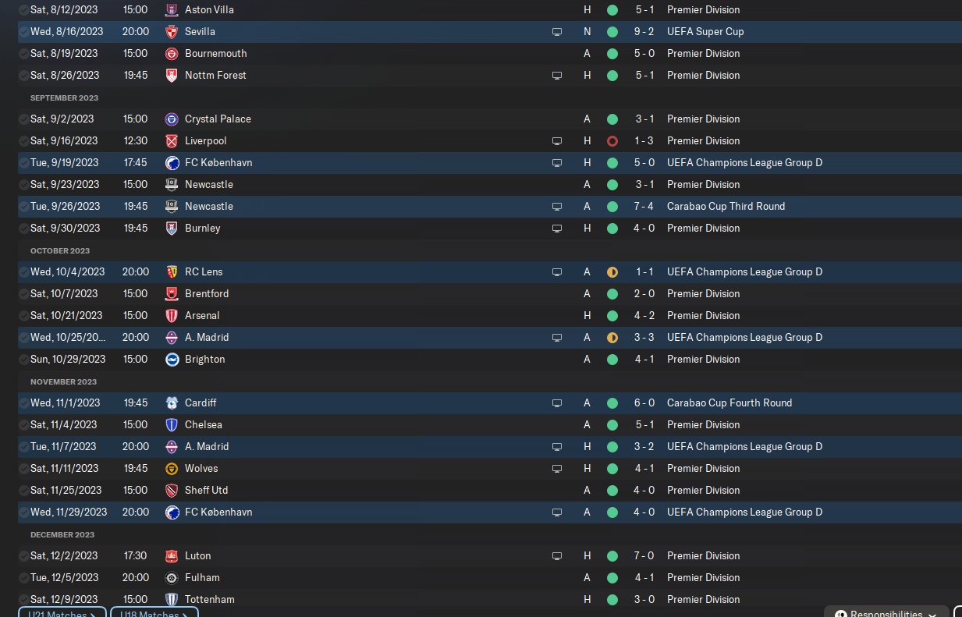Screen dimensions: 962x617
Task: Toggle the check circle beside Sat, 8/12/2023
Action: point(23,10)
